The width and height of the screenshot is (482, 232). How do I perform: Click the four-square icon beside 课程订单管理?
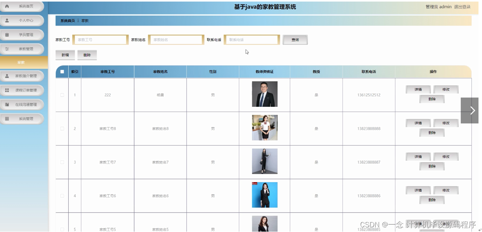(x=7, y=90)
